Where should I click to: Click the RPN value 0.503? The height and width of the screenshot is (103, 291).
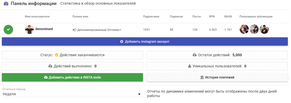(x=213, y=30)
